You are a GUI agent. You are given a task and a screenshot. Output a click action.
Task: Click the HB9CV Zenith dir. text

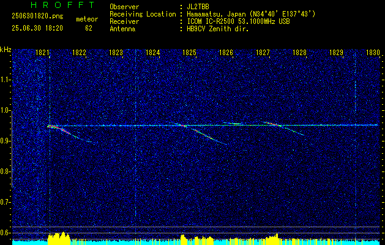[218, 29]
